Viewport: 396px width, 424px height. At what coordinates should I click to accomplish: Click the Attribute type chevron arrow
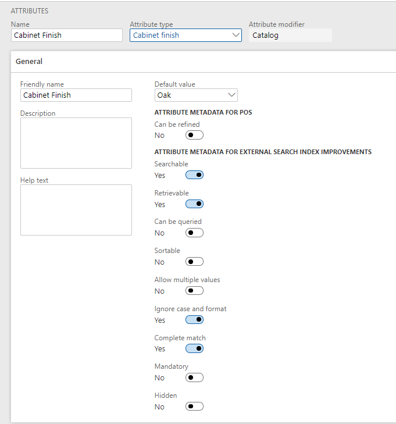pyautogui.click(x=236, y=35)
